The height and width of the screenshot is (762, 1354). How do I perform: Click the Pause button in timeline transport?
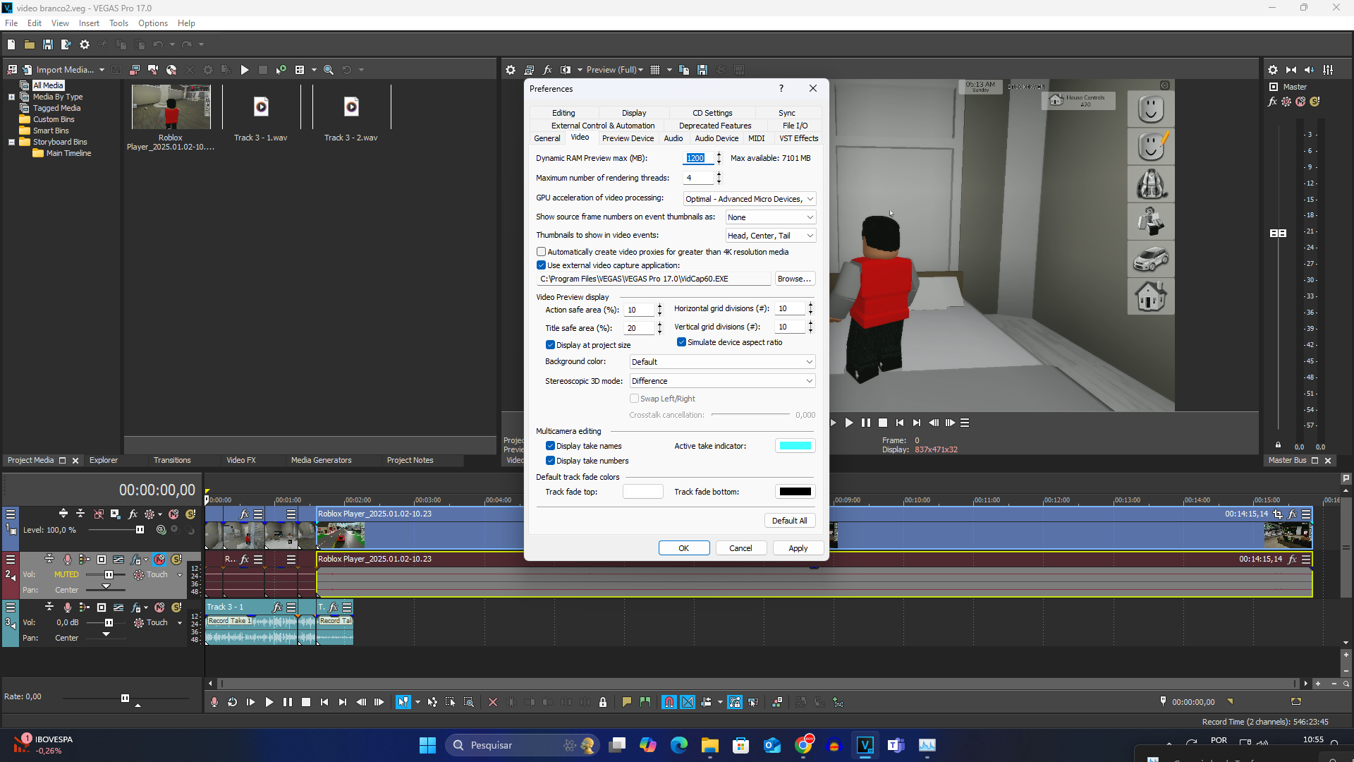[288, 702]
